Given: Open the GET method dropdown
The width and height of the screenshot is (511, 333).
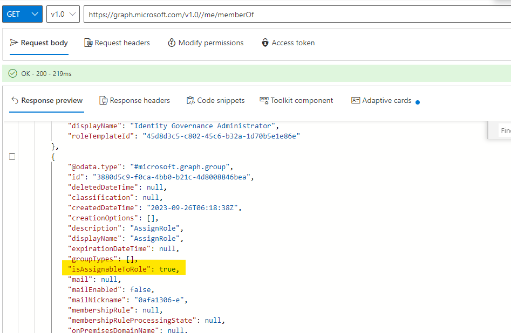Looking at the screenshot, I should 22,14.
